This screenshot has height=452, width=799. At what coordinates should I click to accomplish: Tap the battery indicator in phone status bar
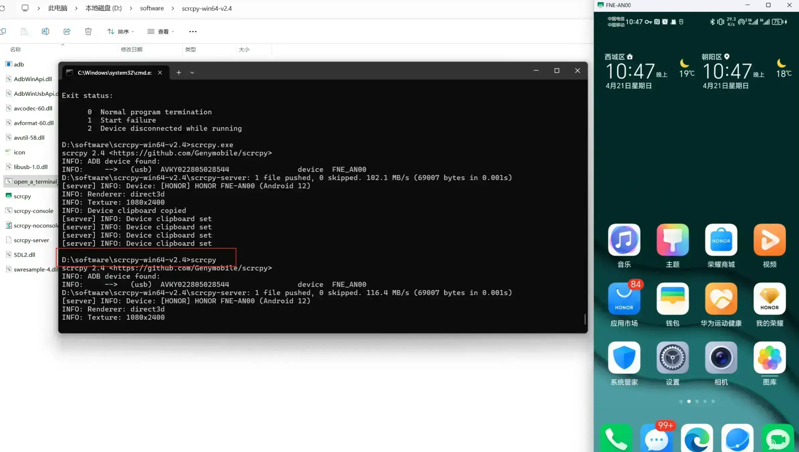[780, 22]
